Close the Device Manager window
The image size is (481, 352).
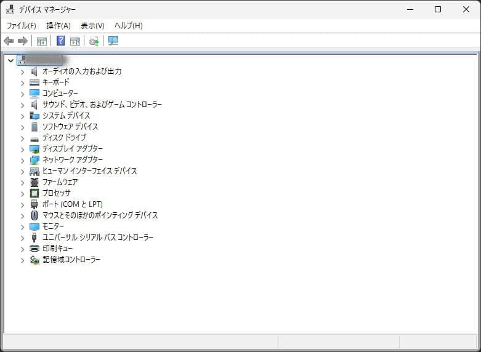(x=466, y=9)
